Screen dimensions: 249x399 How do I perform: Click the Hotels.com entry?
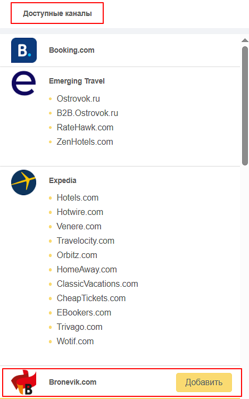pyautogui.click(x=77, y=197)
